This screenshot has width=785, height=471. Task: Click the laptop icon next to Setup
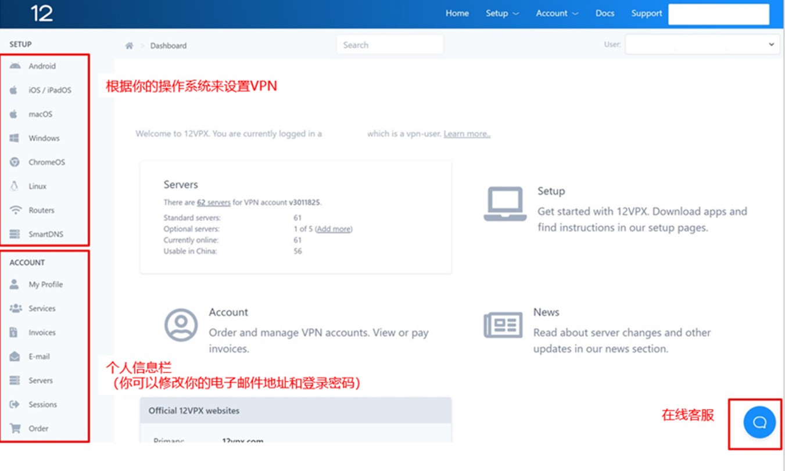click(505, 204)
